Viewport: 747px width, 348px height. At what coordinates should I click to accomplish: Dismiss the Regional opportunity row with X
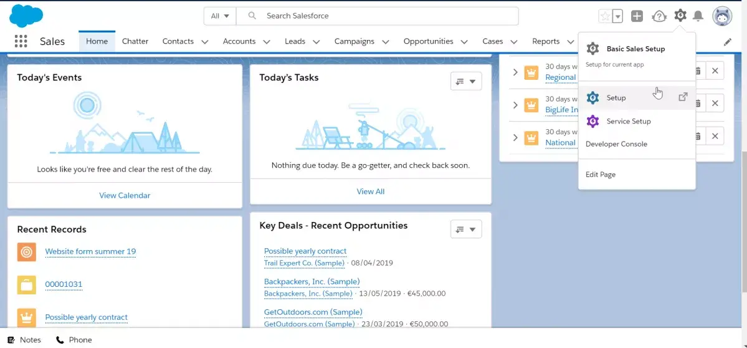pyautogui.click(x=715, y=70)
